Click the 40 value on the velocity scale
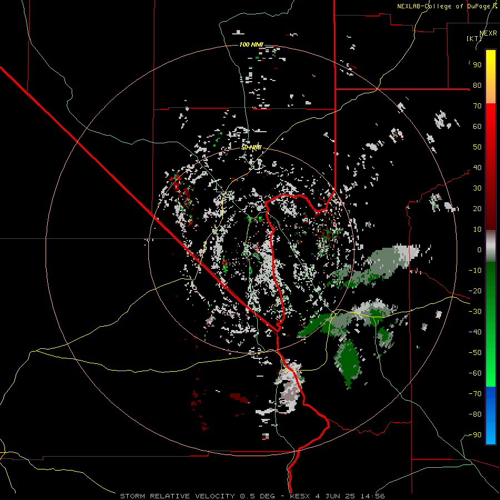The height and width of the screenshot is (500, 500). coord(477,168)
